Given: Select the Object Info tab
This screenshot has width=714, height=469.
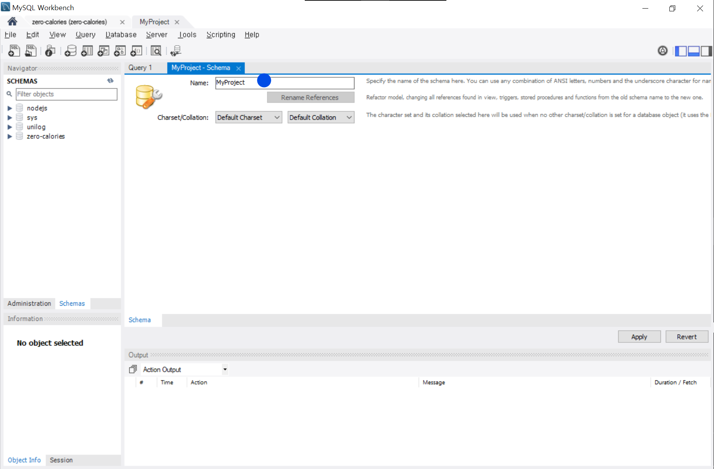Looking at the screenshot, I should [x=24, y=460].
